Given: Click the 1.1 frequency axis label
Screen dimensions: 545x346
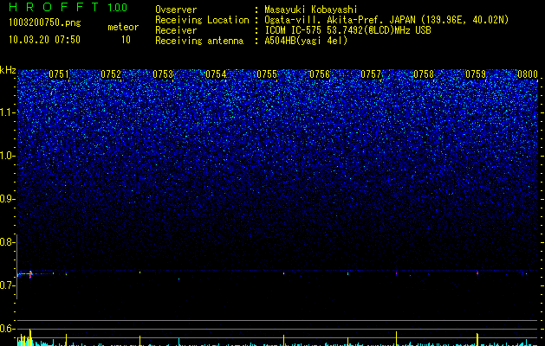Looking at the screenshot, I should click(7, 112).
